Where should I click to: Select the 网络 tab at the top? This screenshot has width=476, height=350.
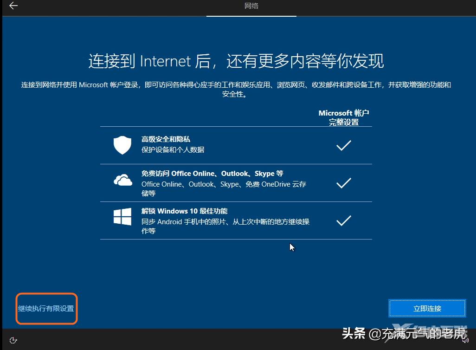tap(251, 6)
